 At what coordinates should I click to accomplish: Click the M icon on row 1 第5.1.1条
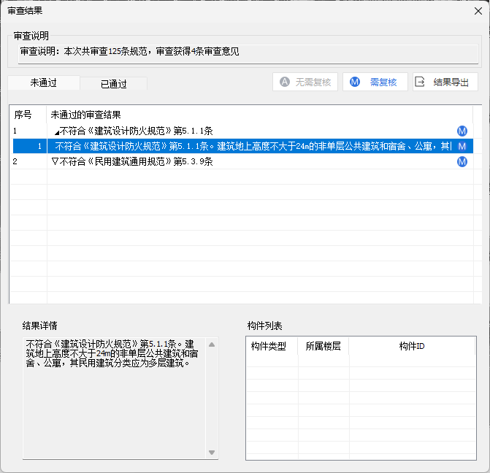[462, 131]
